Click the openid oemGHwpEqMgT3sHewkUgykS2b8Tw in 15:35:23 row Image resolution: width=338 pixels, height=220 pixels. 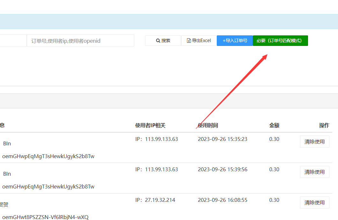(x=48, y=157)
